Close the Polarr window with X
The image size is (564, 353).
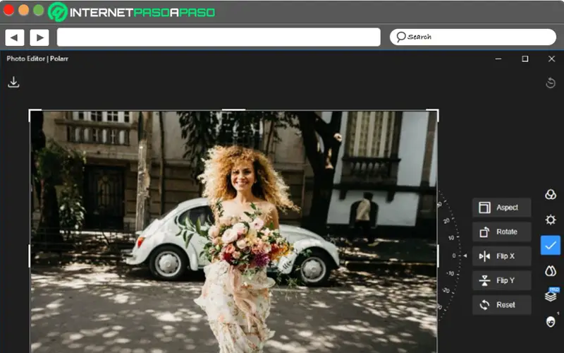pos(551,59)
